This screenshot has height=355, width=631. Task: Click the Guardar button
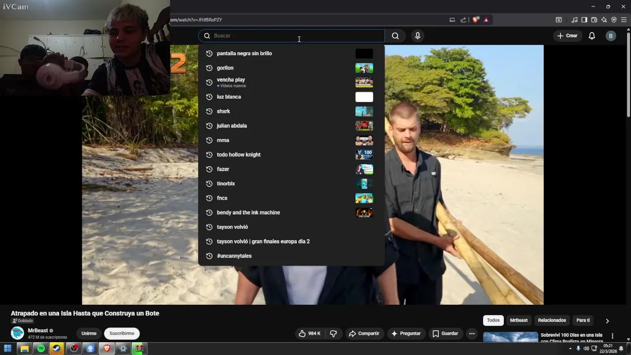pos(445,333)
